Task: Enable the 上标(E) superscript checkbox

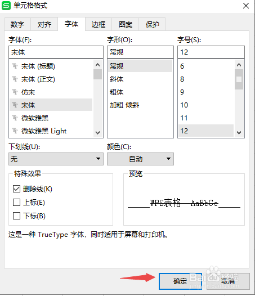Action: click(16, 203)
